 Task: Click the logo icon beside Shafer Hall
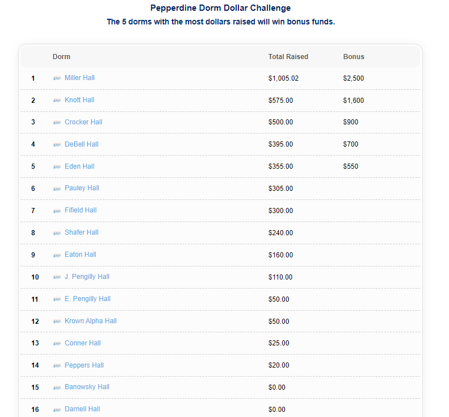(x=57, y=233)
